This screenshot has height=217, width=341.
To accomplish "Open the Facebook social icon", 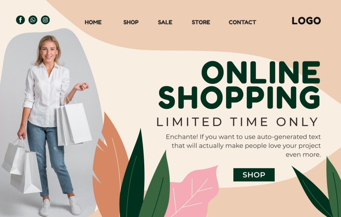I will click(x=20, y=20).
